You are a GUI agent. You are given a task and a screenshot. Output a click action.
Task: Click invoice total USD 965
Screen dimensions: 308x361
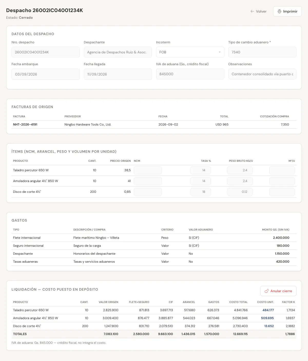click(x=222, y=125)
